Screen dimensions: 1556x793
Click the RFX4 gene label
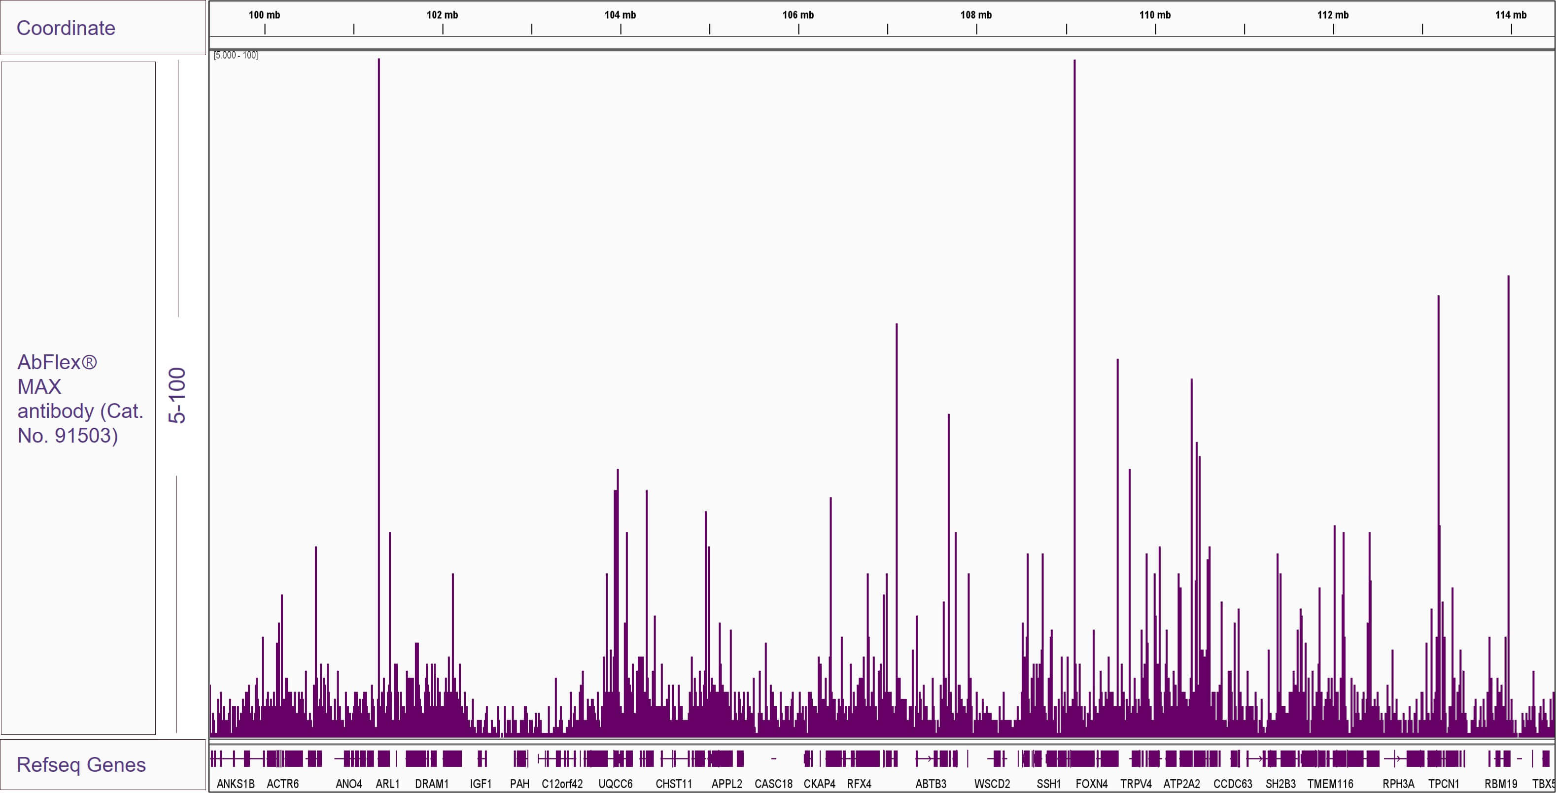coord(859,783)
